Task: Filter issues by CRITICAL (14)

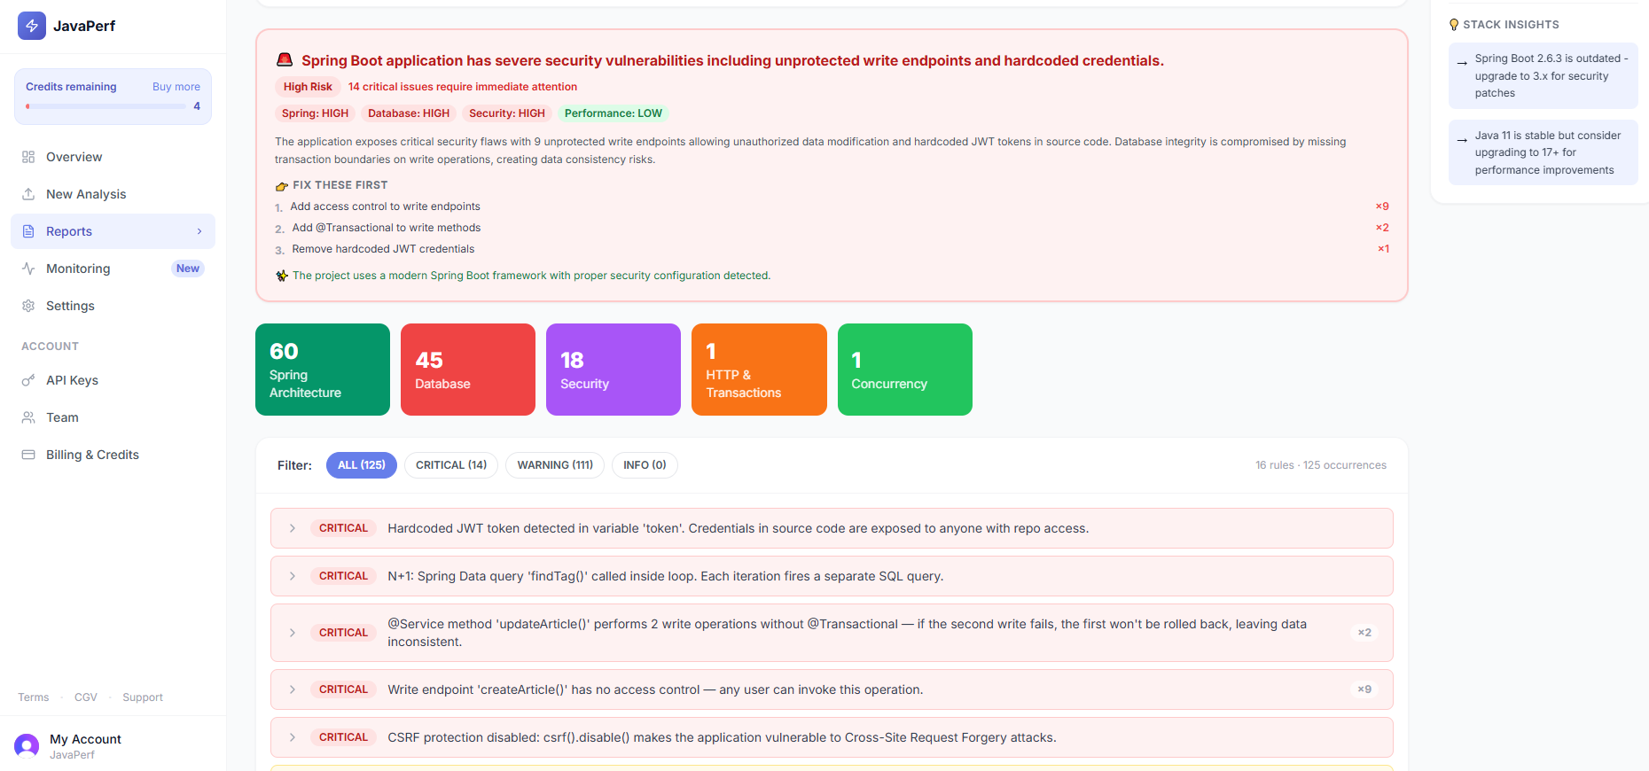Action: click(x=450, y=465)
